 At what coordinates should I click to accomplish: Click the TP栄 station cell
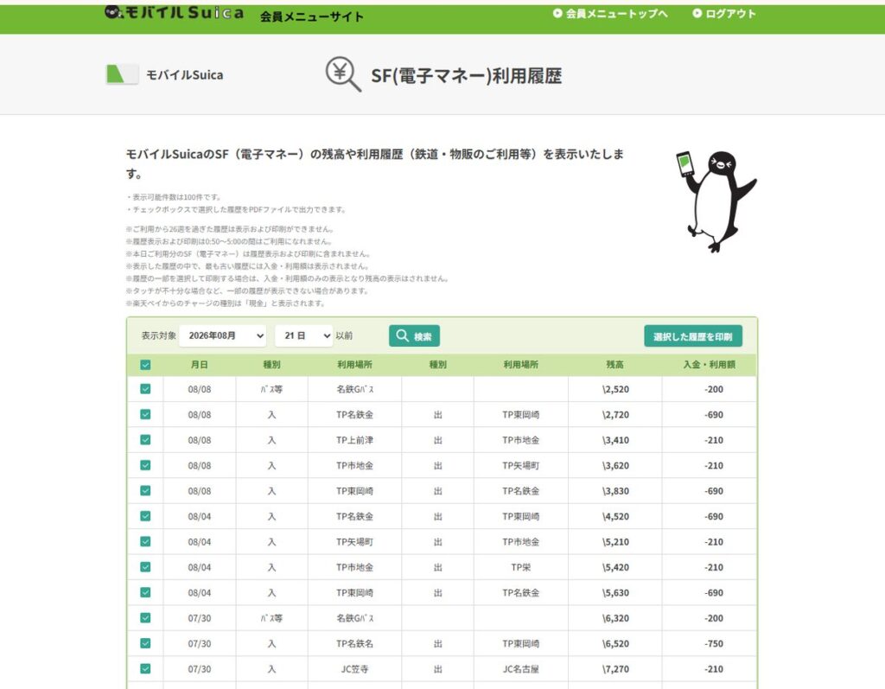tap(521, 567)
